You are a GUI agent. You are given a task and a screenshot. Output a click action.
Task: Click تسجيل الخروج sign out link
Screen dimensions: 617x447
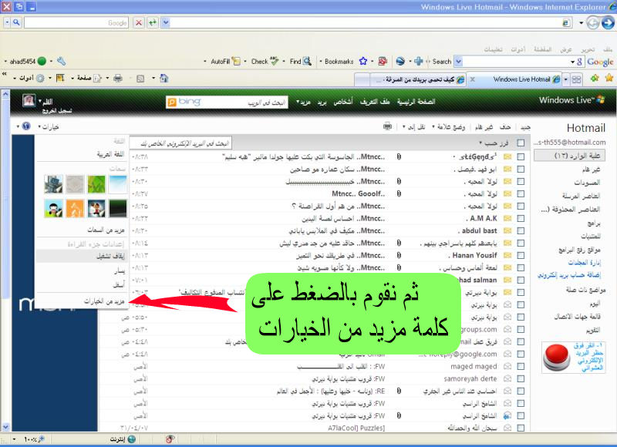[x=57, y=111]
